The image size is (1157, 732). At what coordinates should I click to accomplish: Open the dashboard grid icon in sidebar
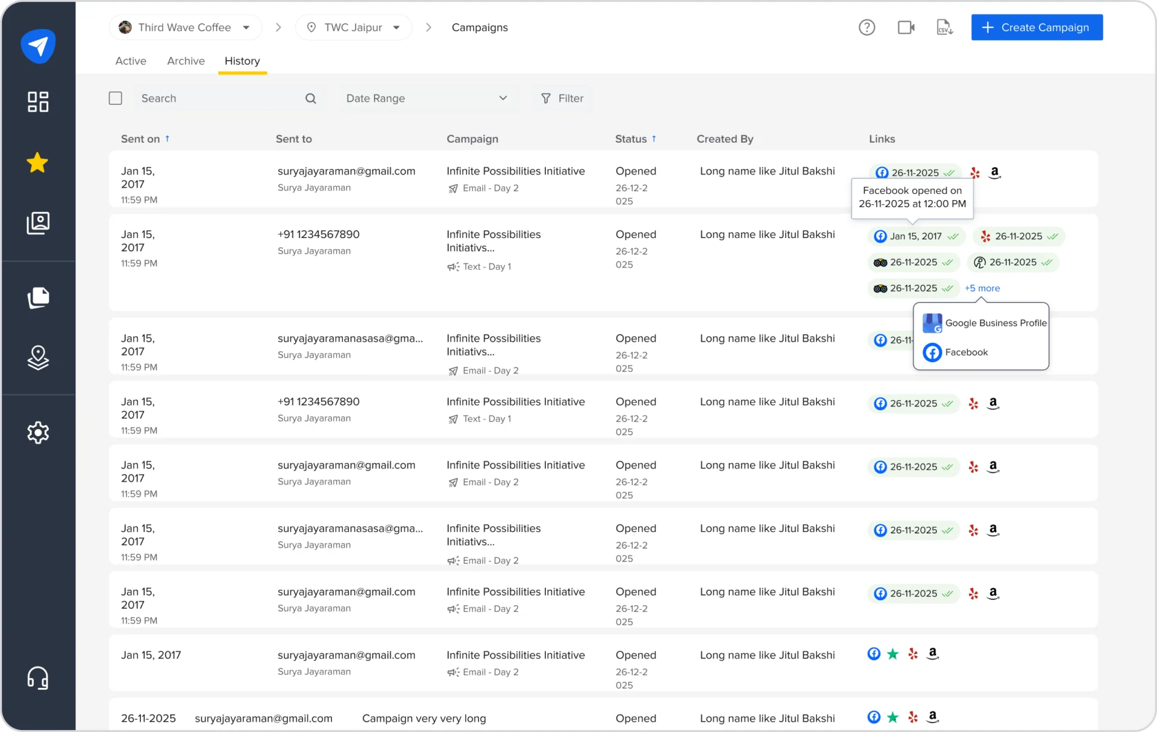click(38, 102)
